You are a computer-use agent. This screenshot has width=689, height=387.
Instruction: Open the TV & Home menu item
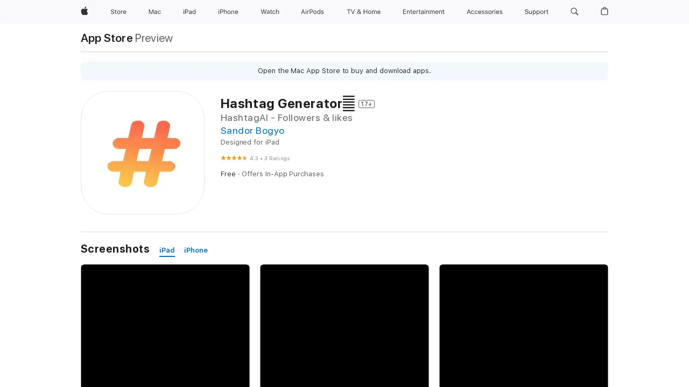pos(363,12)
